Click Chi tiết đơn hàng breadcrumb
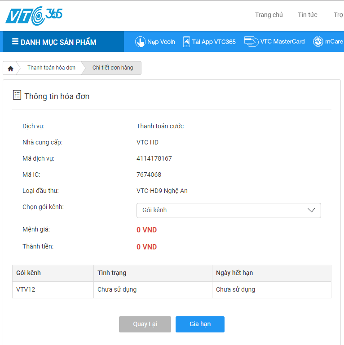 113,68
